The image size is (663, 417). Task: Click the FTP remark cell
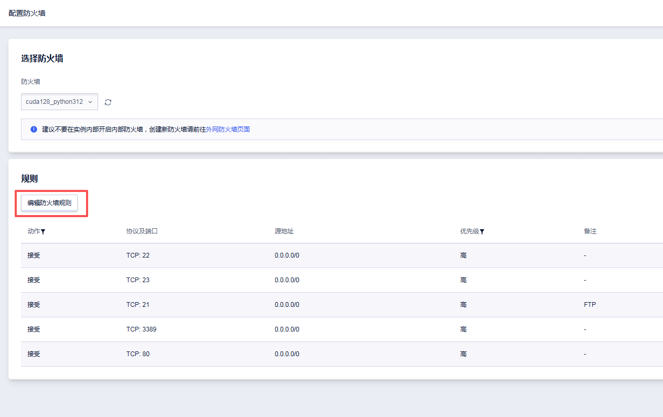click(x=590, y=305)
